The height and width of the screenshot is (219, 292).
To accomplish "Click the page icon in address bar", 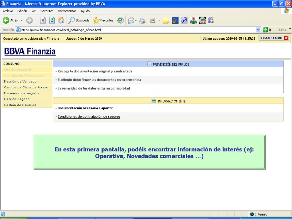I will pos(18,30).
